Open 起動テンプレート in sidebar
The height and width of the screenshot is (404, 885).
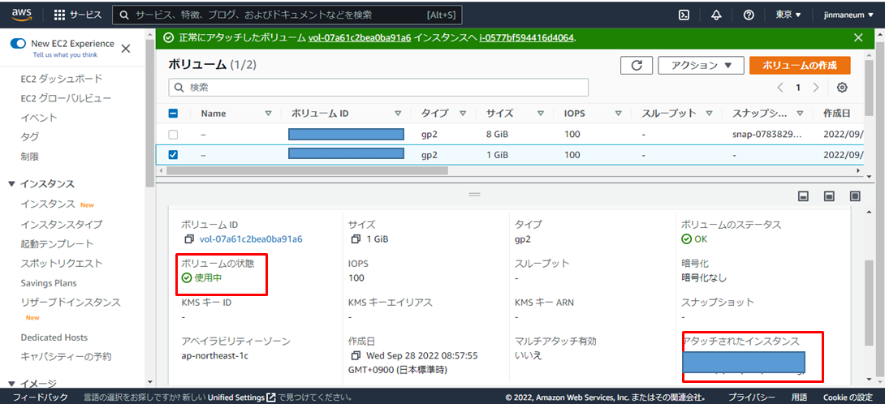[57, 243]
